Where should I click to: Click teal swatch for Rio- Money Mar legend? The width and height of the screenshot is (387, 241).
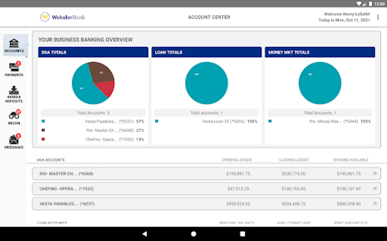270,121
